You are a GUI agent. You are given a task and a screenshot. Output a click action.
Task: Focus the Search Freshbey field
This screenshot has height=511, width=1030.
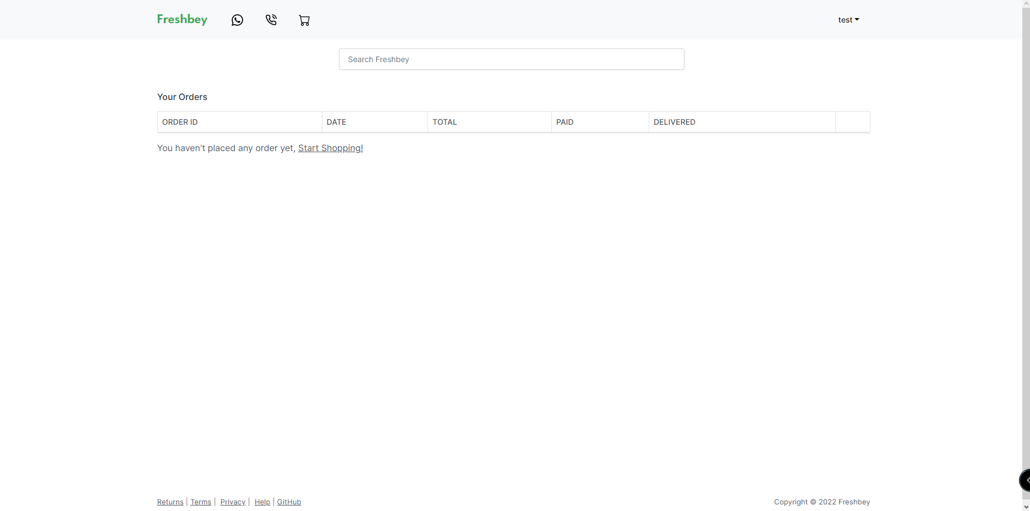[x=512, y=59]
